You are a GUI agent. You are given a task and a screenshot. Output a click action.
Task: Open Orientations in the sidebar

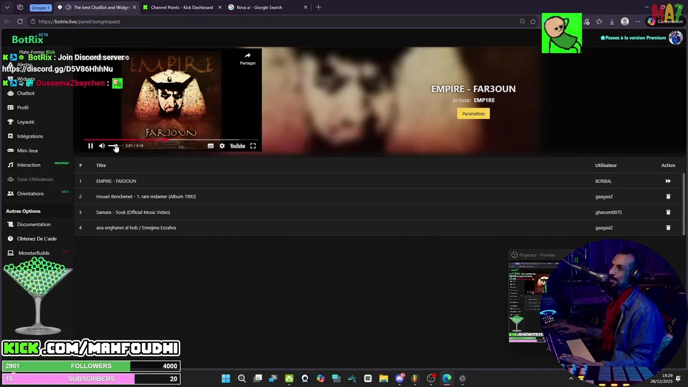pos(30,193)
